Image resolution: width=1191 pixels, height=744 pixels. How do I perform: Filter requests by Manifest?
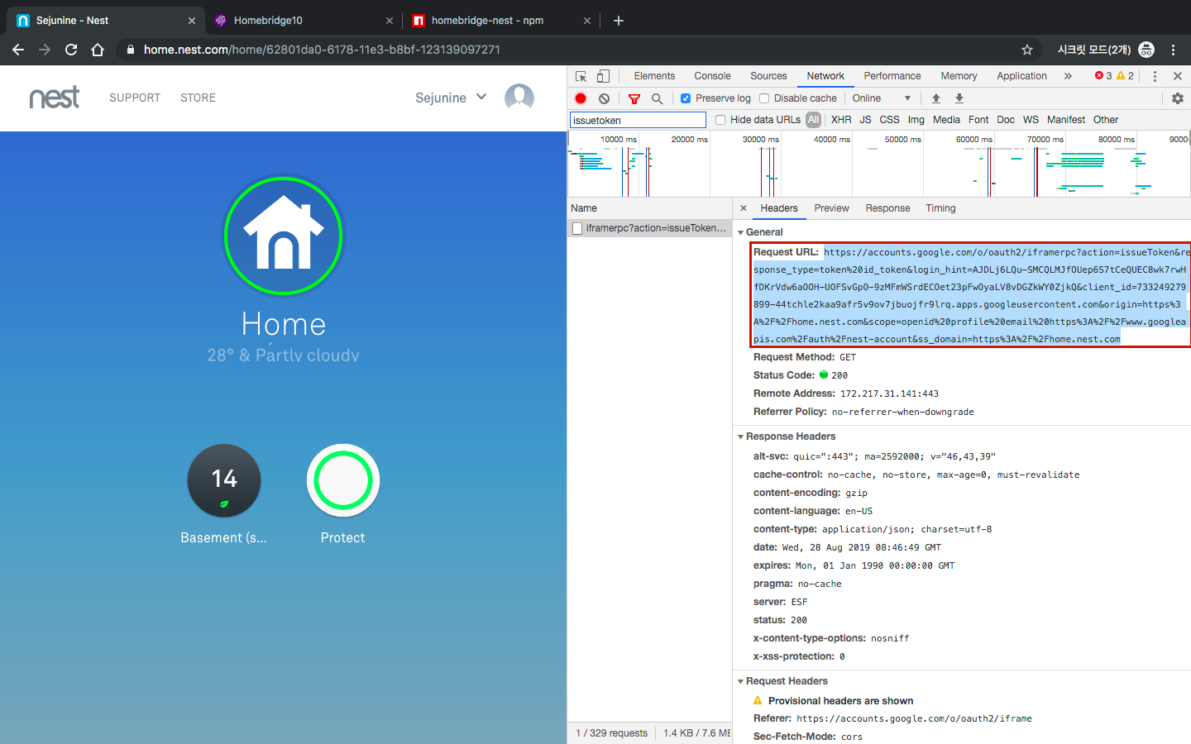[1065, 120]
